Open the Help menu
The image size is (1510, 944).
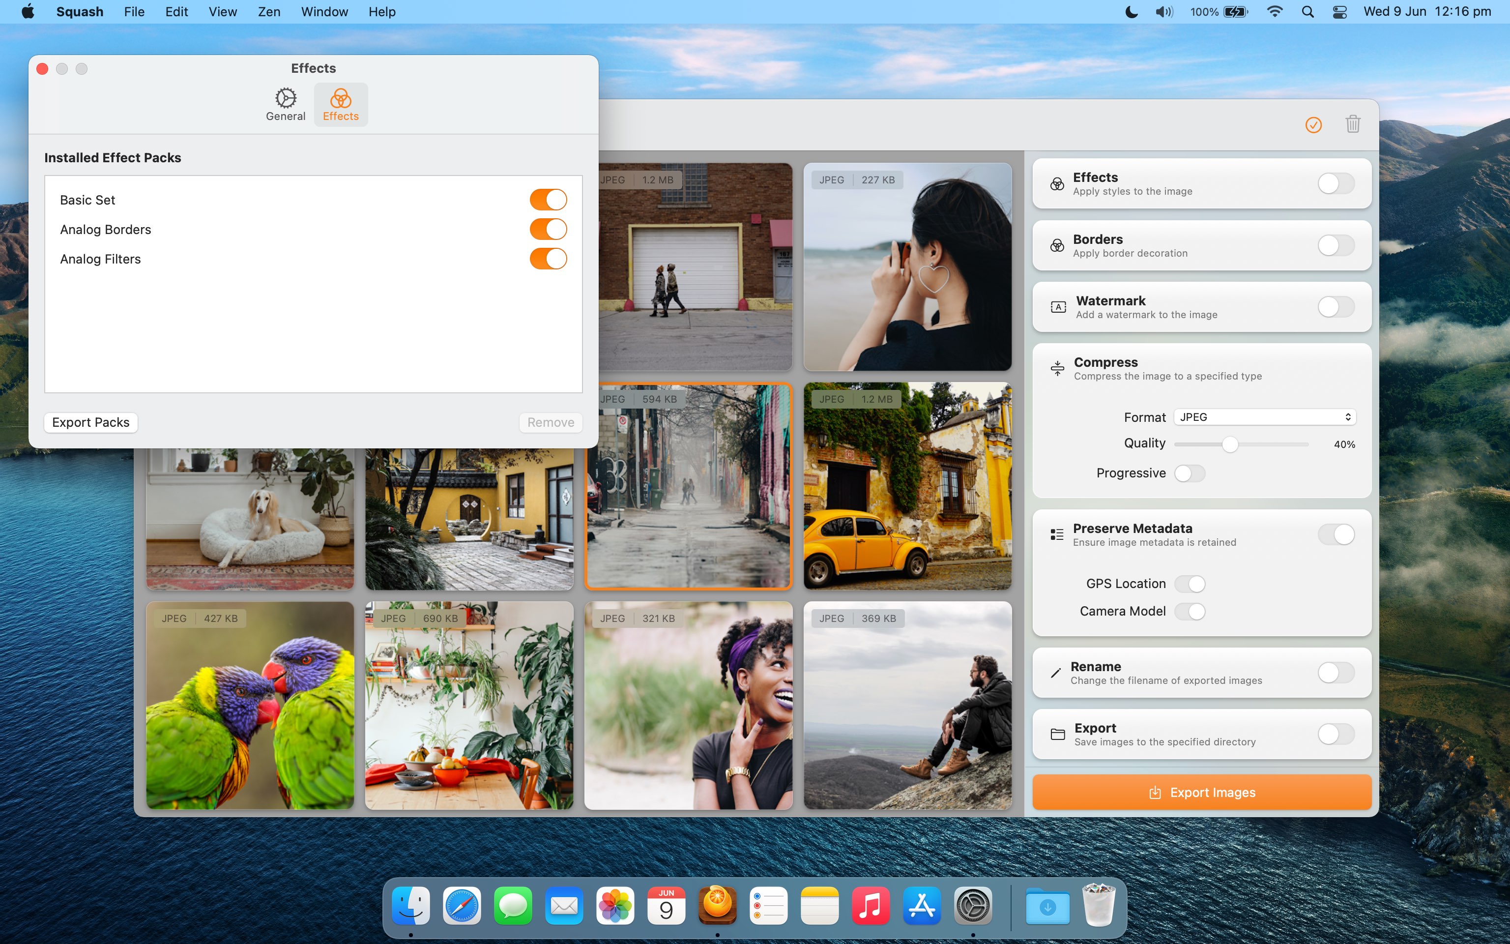[382, 12]
